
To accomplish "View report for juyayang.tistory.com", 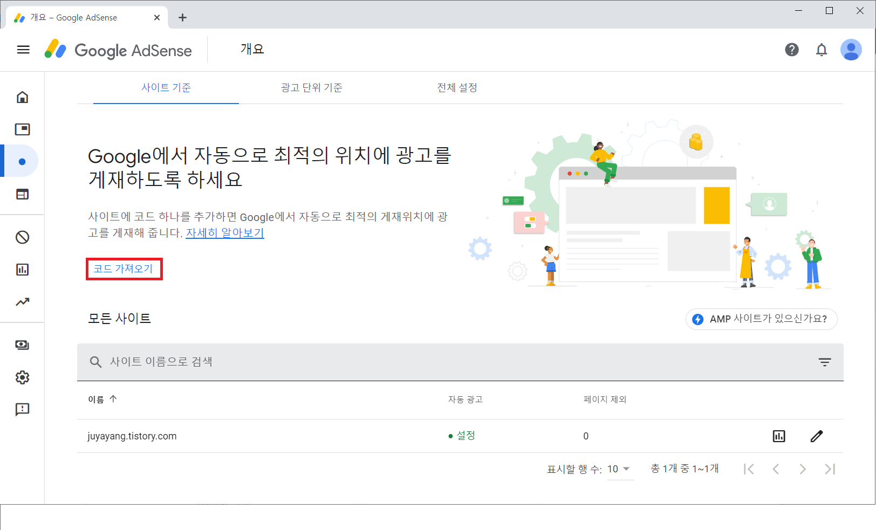I will 779,436.
